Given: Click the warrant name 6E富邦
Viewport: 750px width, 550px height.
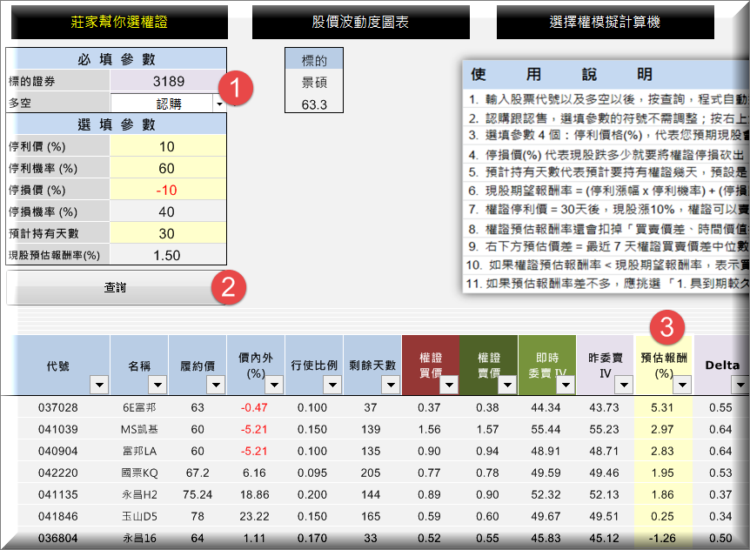Looking at the screenshot, I should pos(139,407).
